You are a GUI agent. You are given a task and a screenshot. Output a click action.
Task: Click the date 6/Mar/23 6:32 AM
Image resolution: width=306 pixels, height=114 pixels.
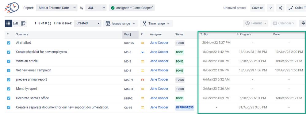pos(216,79)
